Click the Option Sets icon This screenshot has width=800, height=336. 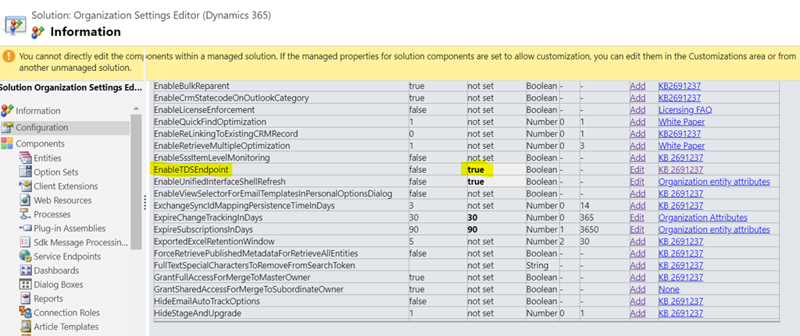26,172
